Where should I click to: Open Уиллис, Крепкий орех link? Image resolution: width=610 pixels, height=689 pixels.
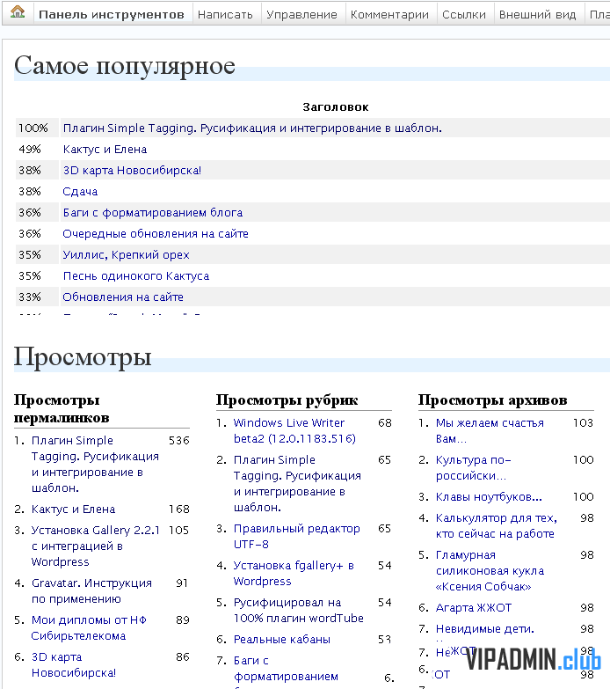(126, 255)
